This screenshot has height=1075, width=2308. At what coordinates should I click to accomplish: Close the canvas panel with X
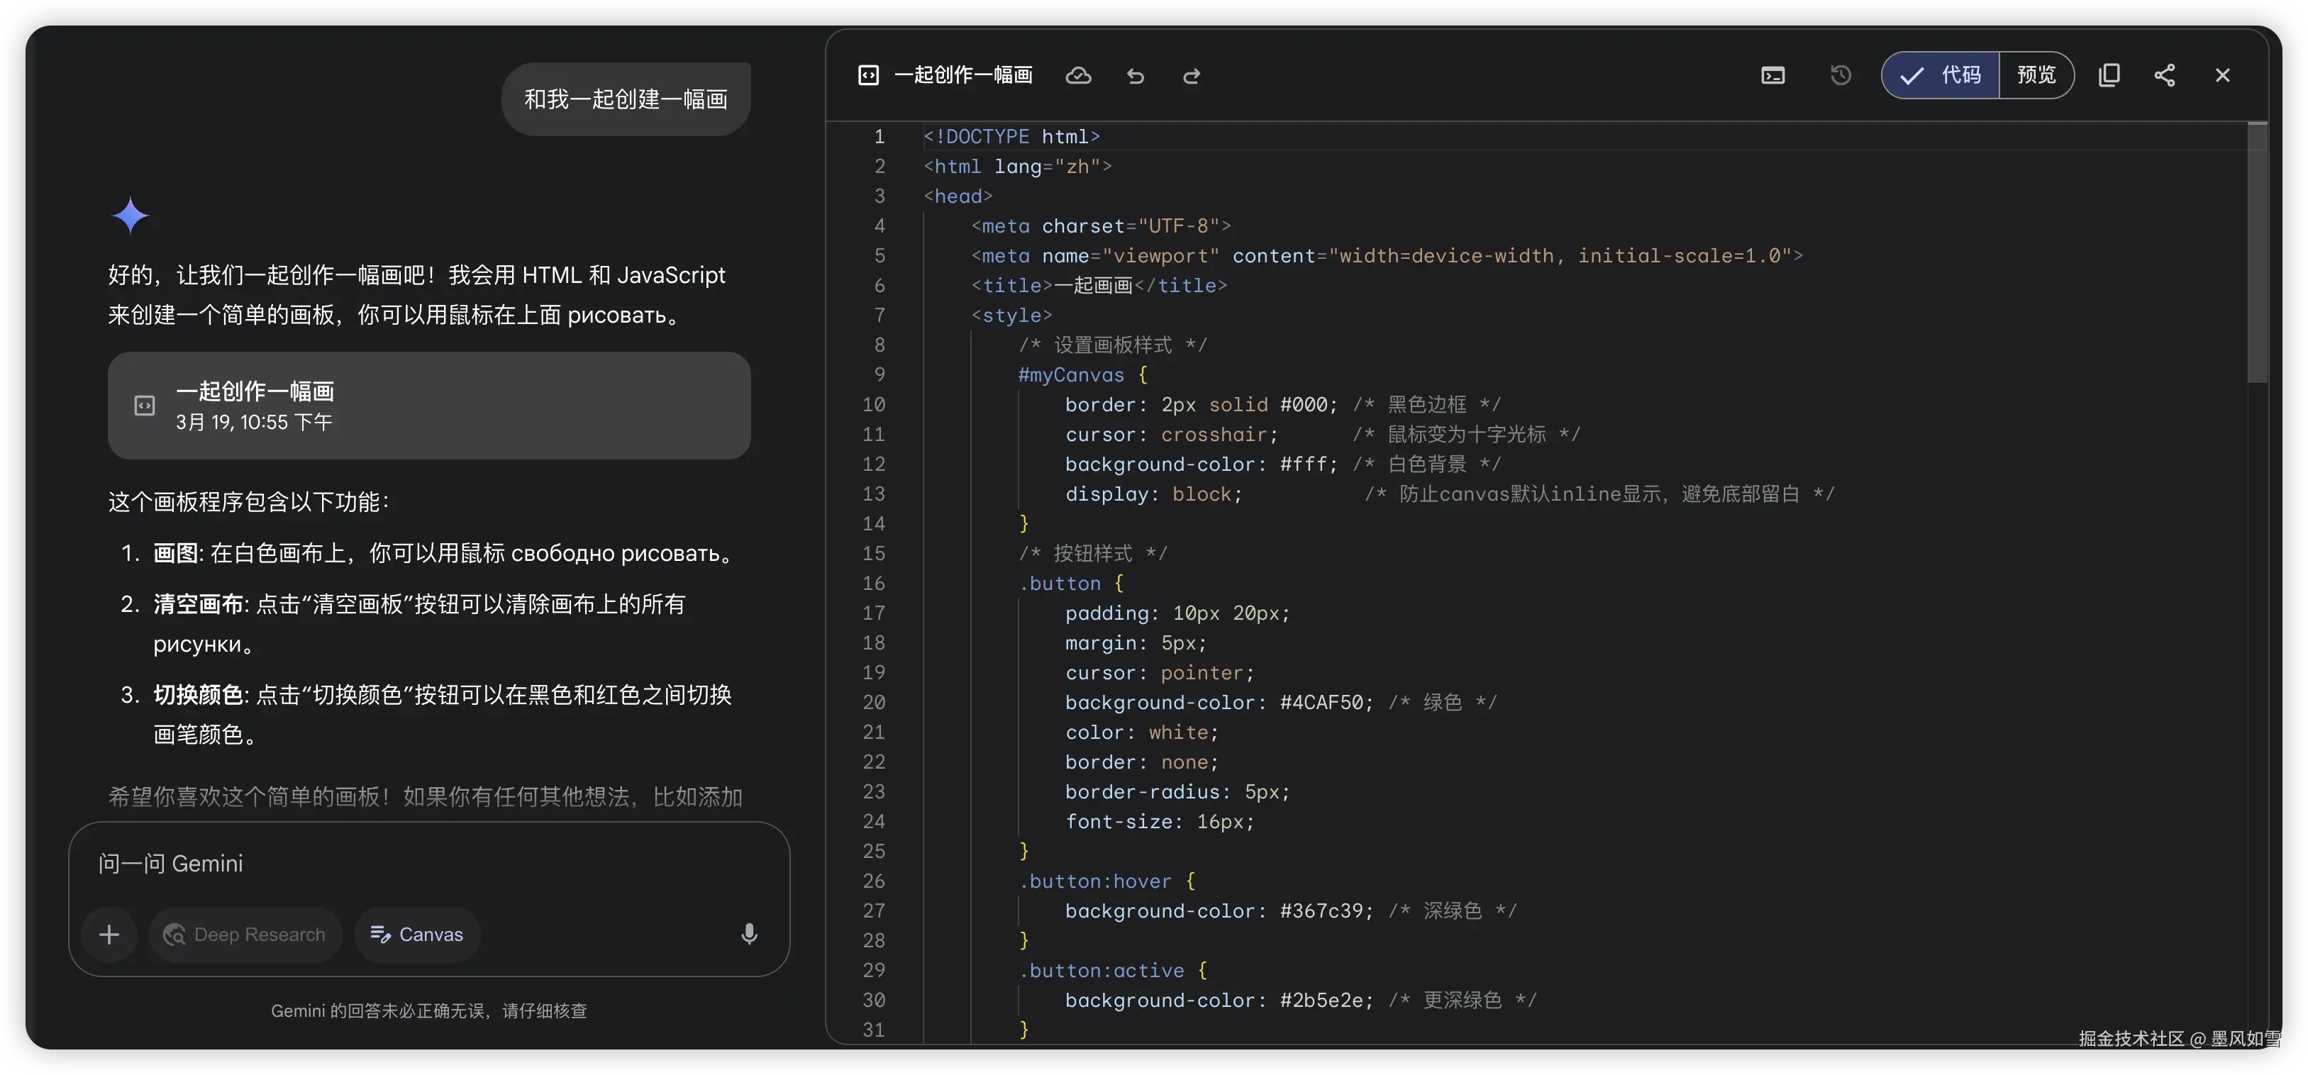click(2222, 75)
